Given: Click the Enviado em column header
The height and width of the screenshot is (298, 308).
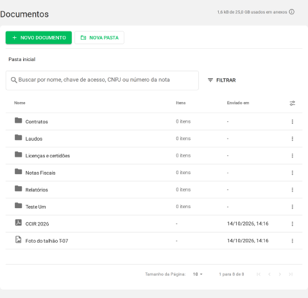Looking at the screenshot, I should pos(238,103).
